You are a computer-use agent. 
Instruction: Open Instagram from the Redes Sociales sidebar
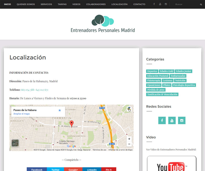[182, 120]
